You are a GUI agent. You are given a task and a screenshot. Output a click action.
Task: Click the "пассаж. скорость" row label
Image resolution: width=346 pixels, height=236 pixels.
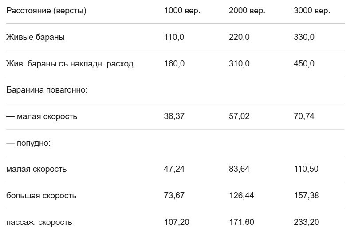click(39, 222)
